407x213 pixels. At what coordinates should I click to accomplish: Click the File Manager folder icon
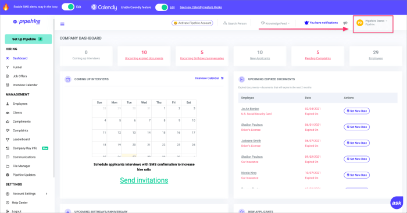pos(8,166)
